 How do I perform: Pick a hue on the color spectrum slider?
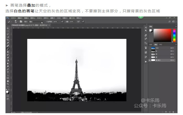[174, 35]
